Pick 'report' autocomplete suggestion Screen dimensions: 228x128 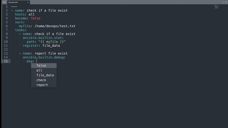pos(44,85)
